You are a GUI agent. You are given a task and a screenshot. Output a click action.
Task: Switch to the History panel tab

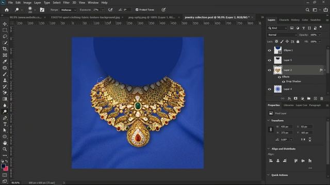point(295,20)
